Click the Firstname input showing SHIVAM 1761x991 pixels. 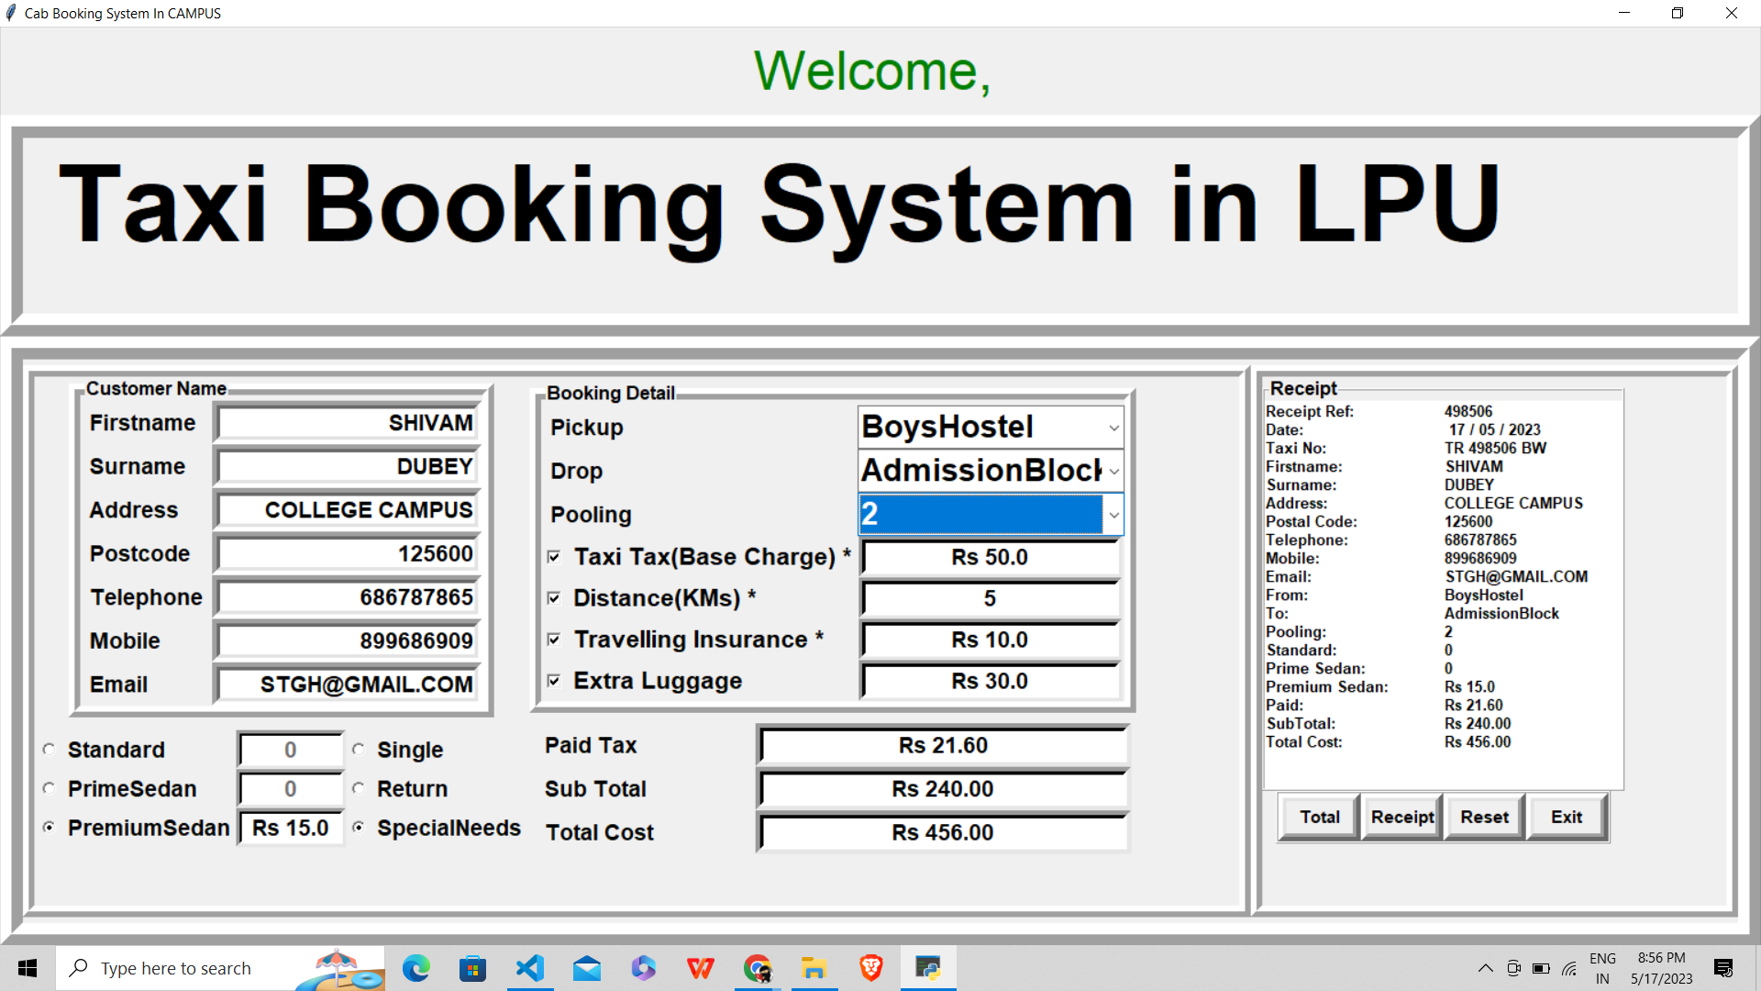point(346,422)
